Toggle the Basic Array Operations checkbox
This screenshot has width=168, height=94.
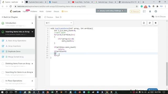pos(3,41)
